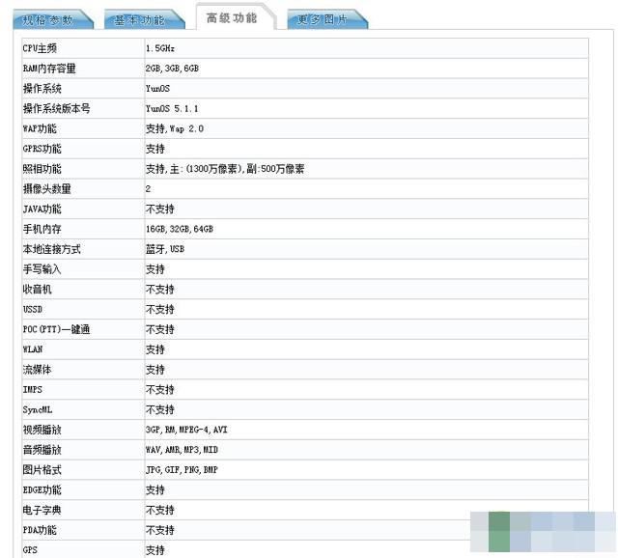The height and width of the screenshot is (558, 618).
Task: Click the YunOS 5.1.1 version value
Action: pos(173,109)
